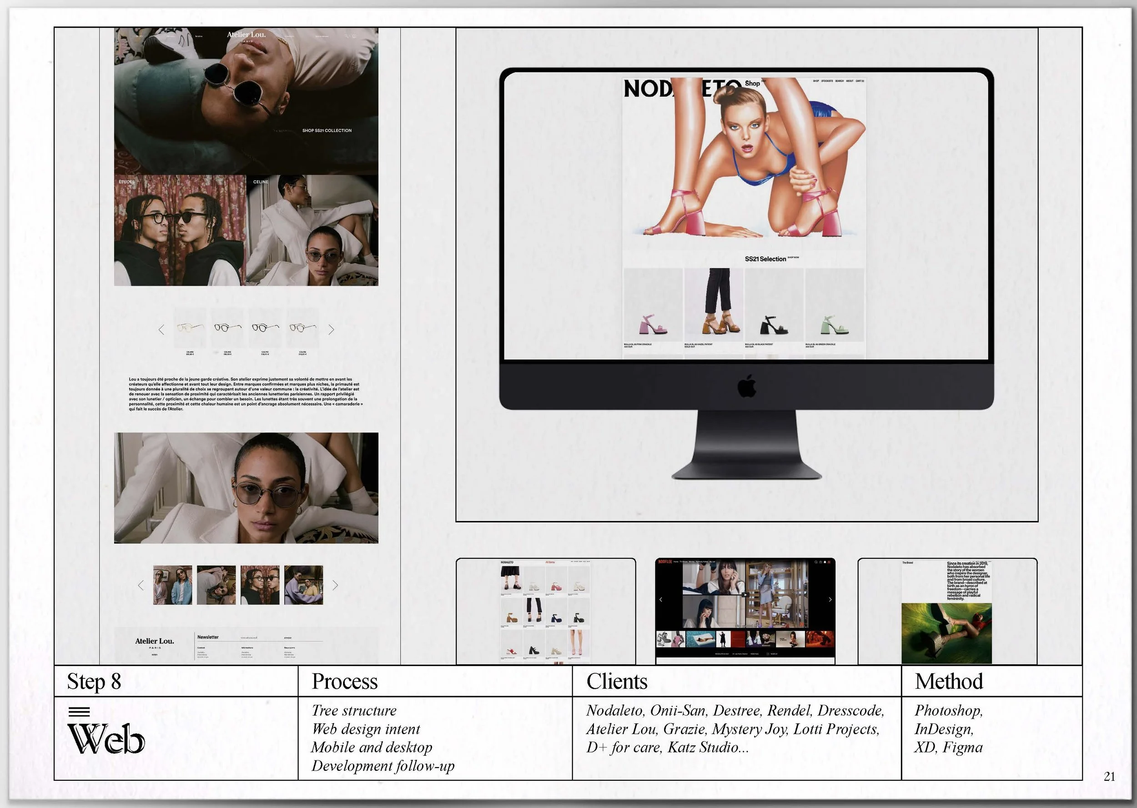1137x808 pixels.
Task: Click Nodflix slider left chevron
Action: [661, 600]
